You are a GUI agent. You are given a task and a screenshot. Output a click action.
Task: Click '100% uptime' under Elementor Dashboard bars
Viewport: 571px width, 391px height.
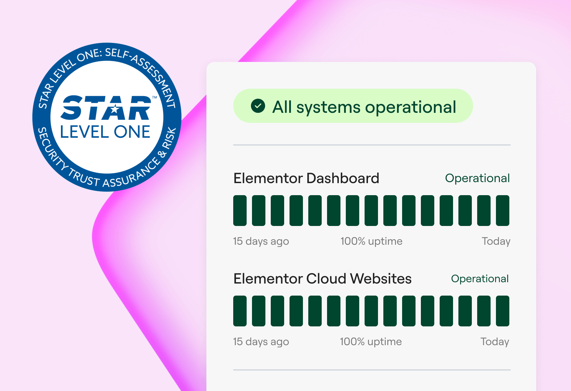371,241
